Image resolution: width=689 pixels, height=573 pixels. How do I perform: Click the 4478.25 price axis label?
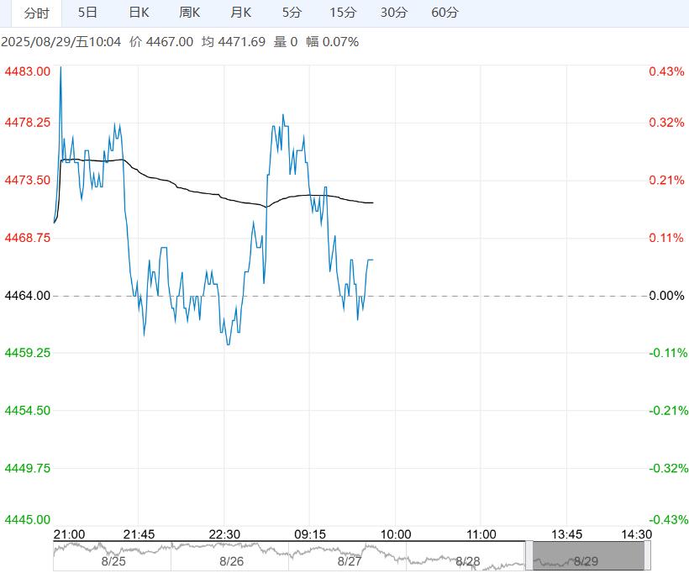[27, 122]
